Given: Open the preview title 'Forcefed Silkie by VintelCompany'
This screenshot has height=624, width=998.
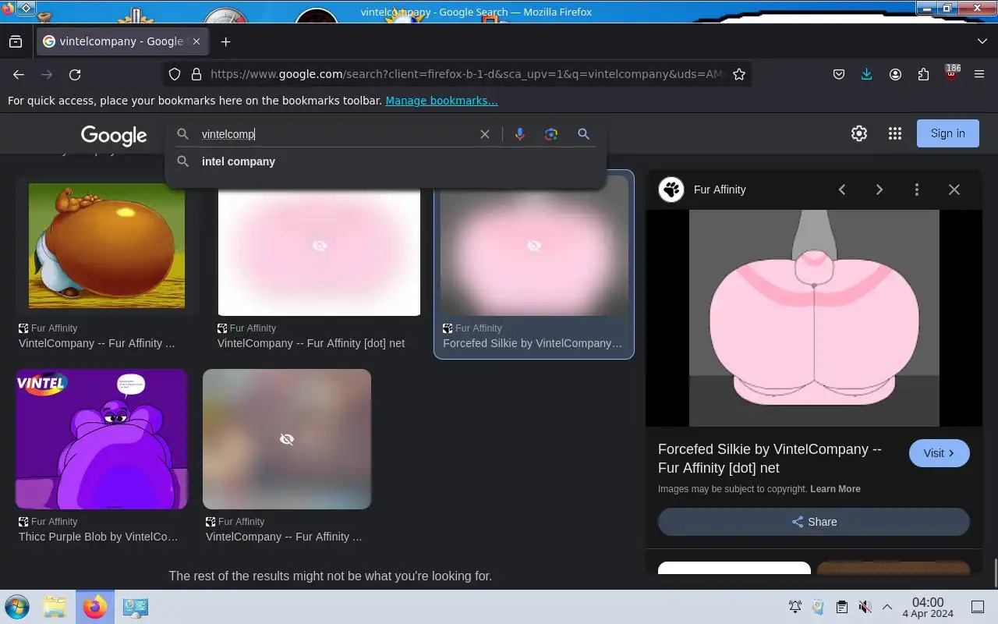Looking at the screenshot, I should click(x=770, y=459).
